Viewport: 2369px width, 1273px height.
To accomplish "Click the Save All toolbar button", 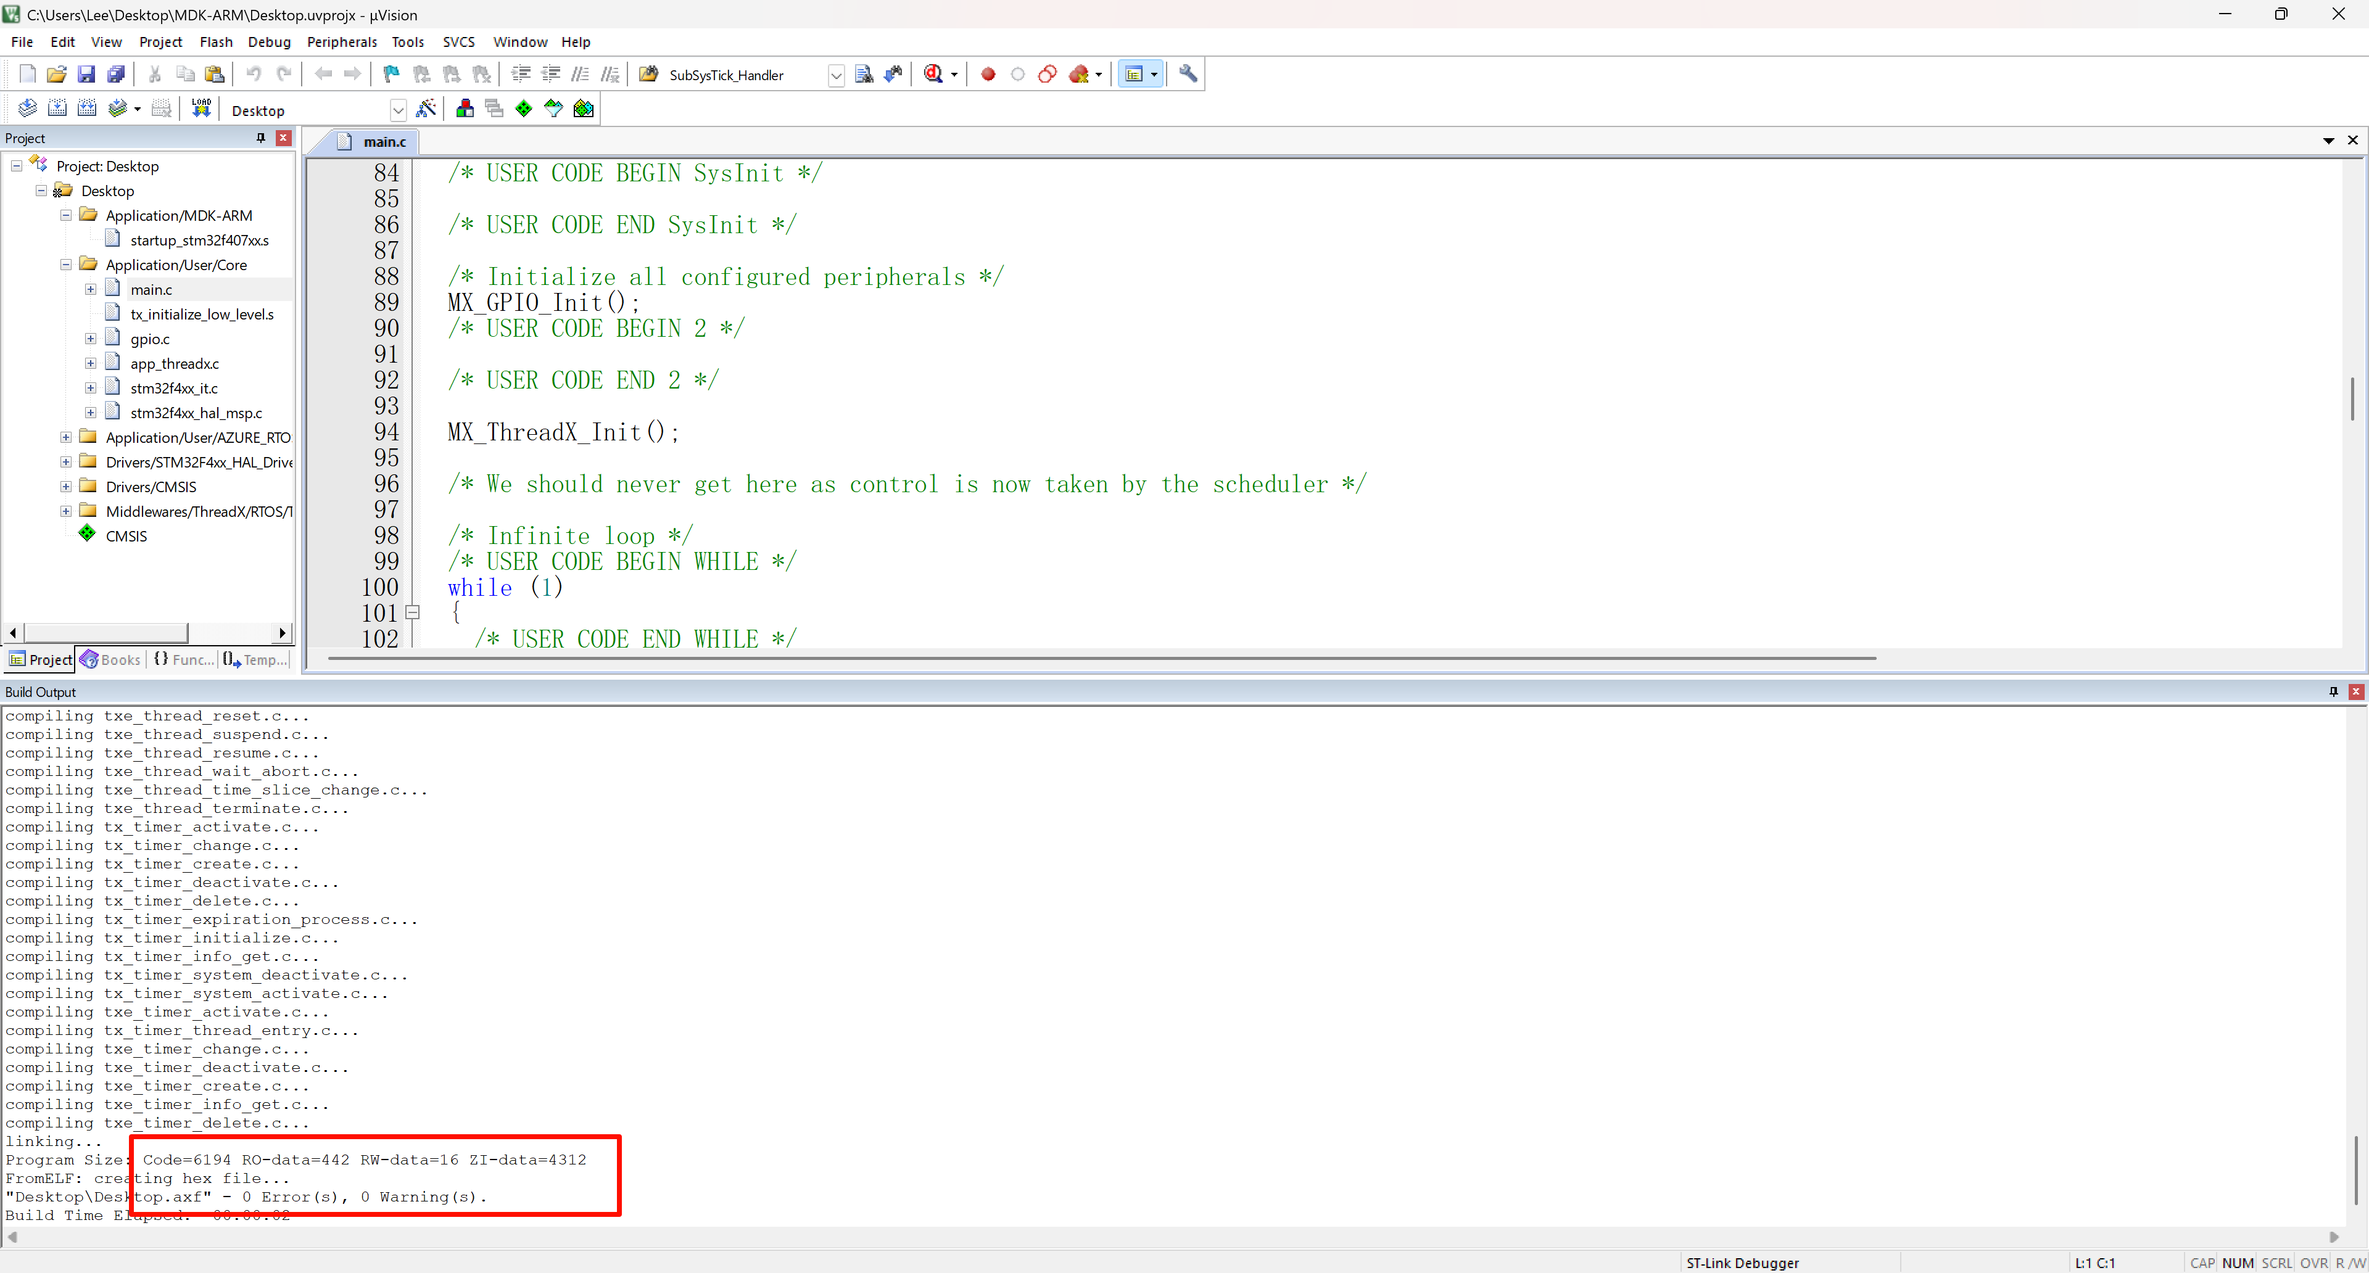I will coord(116,75).
